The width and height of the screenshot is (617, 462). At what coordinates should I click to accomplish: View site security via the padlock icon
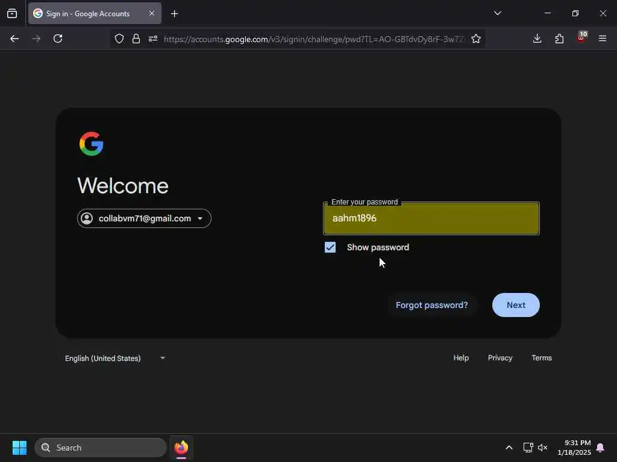pos(136,38)
